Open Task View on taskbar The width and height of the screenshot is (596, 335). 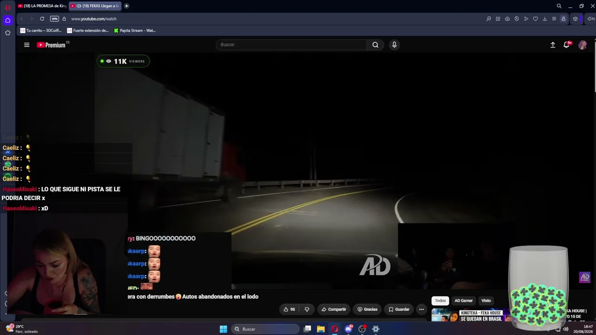tap(307, 329)
